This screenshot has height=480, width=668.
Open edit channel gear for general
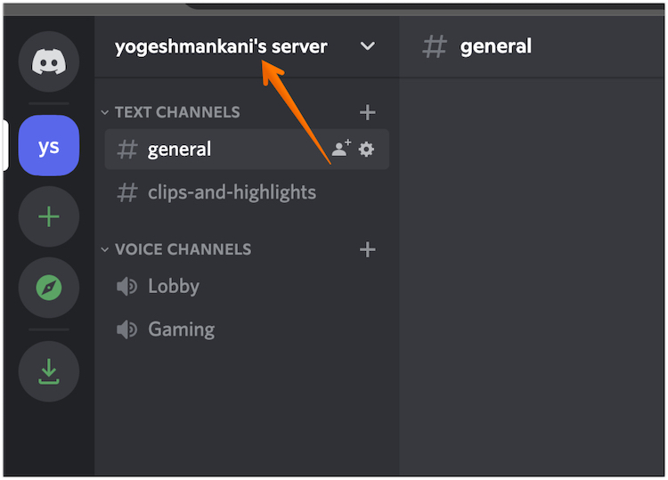[366, 149]
